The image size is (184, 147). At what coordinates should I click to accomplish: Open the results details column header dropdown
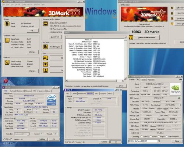pyautogui.click(x=125, y=37)
